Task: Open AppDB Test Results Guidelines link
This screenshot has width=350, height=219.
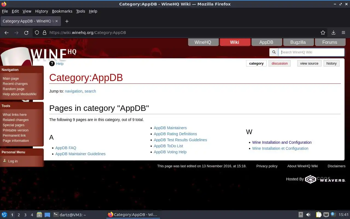Action: [x=180, y=140]
